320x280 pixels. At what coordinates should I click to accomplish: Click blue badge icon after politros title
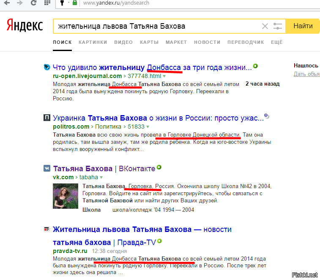(267, 116)
